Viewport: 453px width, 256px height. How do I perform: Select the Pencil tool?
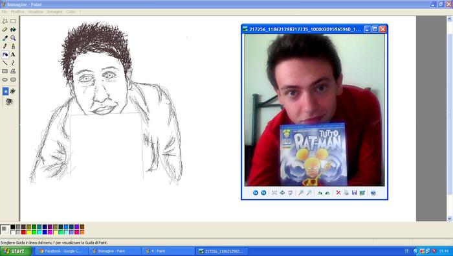tap(5, 46)
